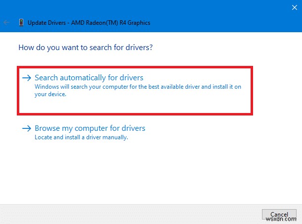This screenshot has width=302, height=224.
Task: Click the 'R4 Graphics' portion of window title
Action: [135, 23]
